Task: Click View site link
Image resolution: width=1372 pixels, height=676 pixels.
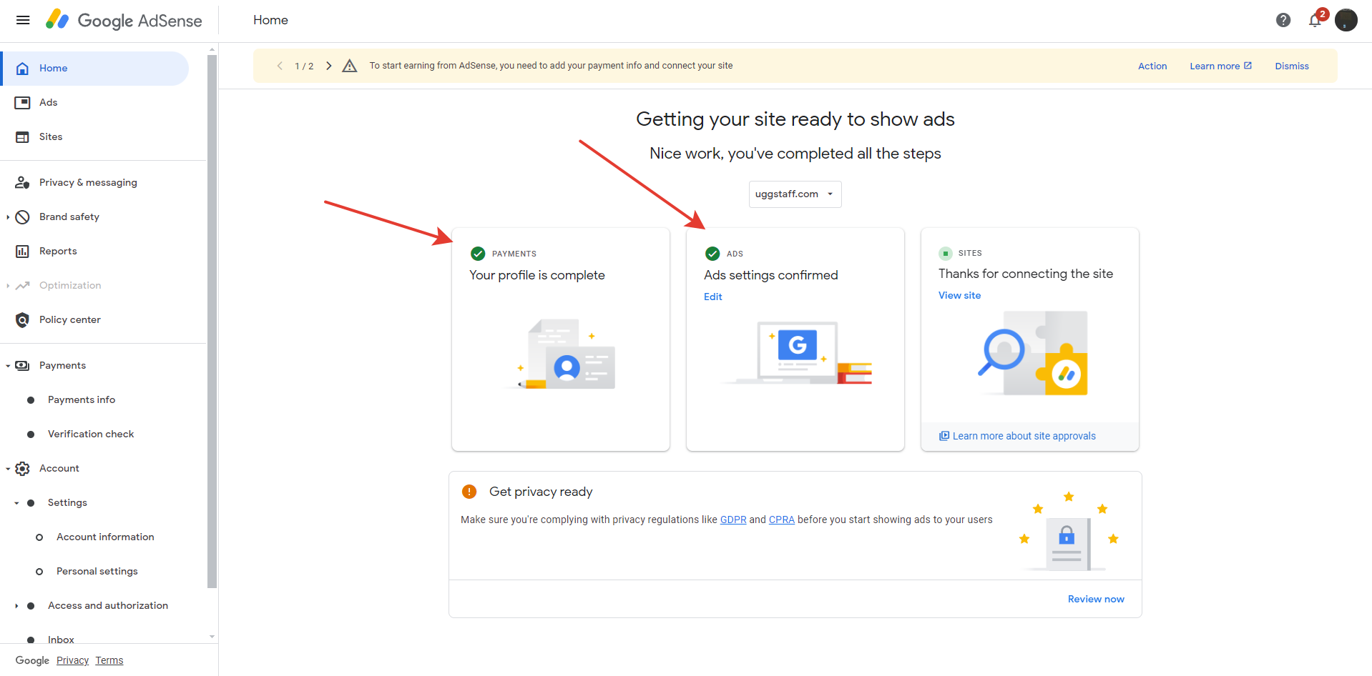Action: 959,295
